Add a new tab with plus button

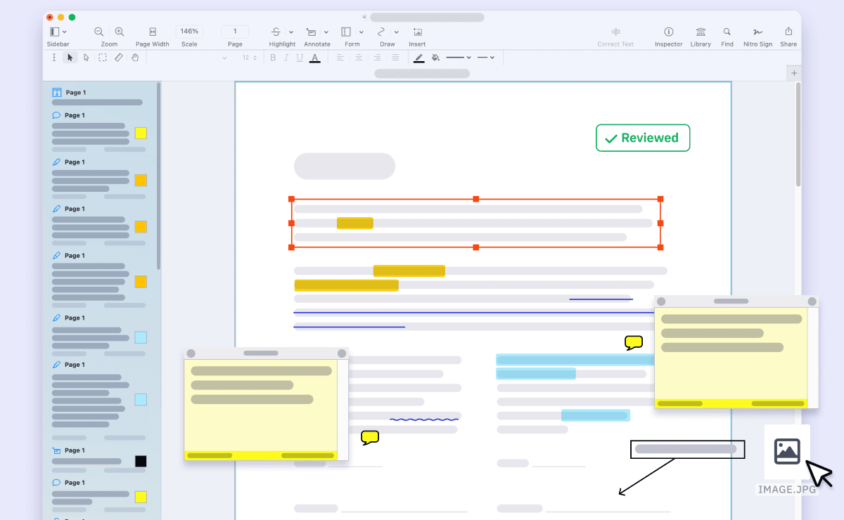tap(794, 73)
